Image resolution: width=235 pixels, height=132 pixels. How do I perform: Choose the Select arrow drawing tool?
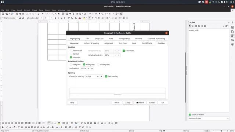pos(3,127)
